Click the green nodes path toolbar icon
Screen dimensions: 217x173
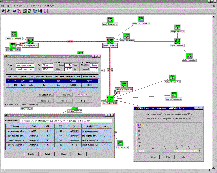point(29,11)
